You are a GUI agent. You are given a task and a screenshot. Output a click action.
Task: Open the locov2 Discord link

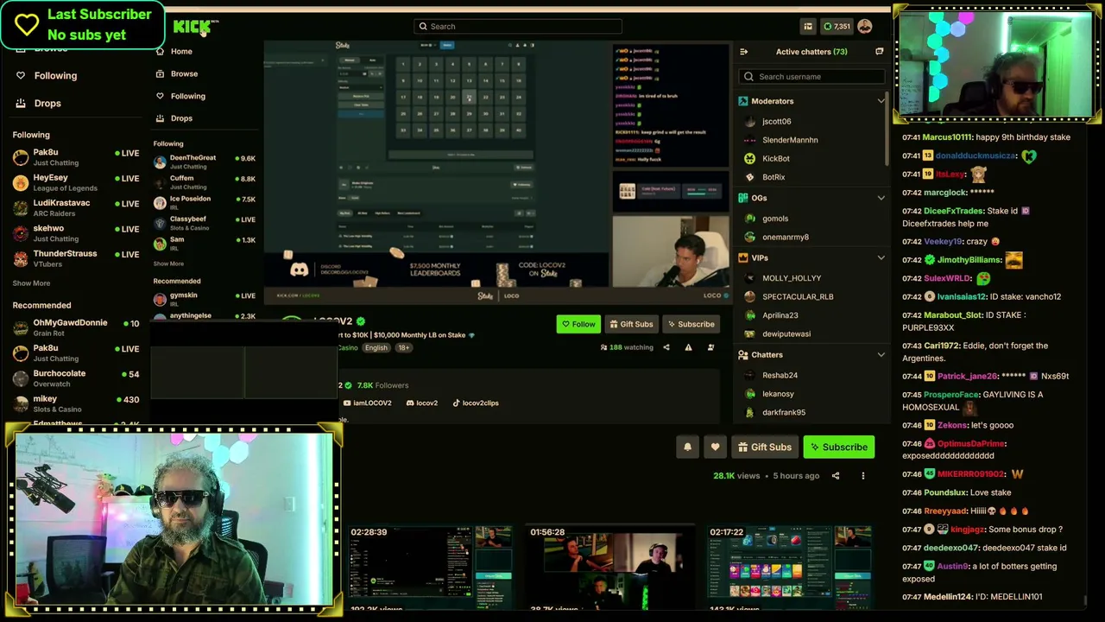[x=421, y=403]
